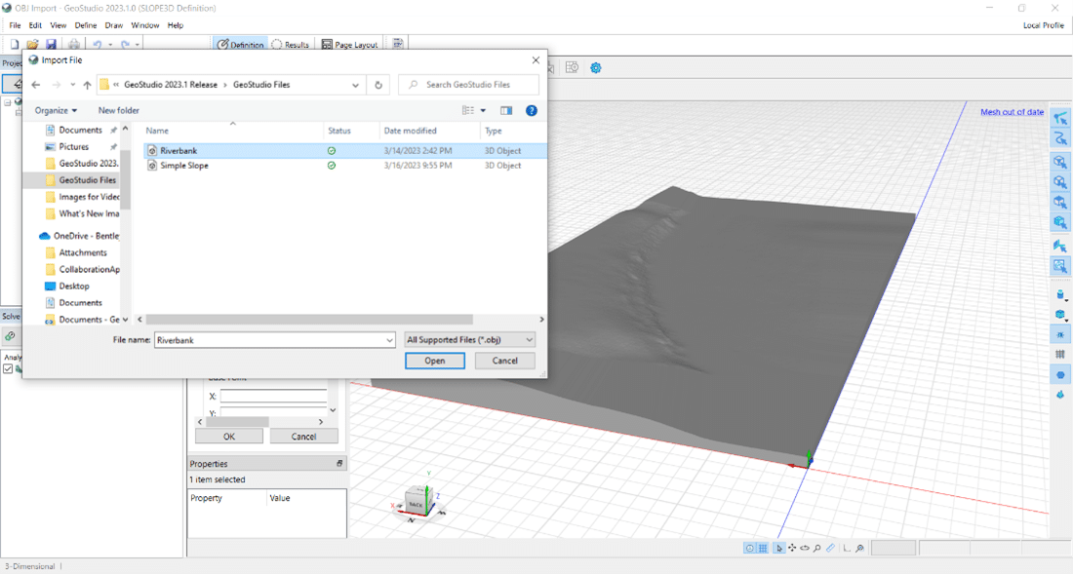The height and width of the screenshot is (574, 1073).
Task: Click the selection arrow icon in right toolbar
Action: click(1059, 119)
